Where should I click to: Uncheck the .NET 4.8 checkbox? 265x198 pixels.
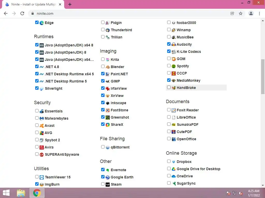(x=37, y=66)
